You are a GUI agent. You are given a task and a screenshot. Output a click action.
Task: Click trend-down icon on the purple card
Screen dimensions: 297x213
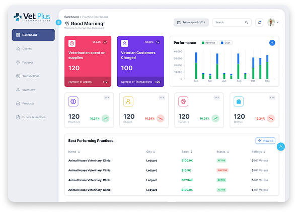pyautogui.click(x=158, y=42)
